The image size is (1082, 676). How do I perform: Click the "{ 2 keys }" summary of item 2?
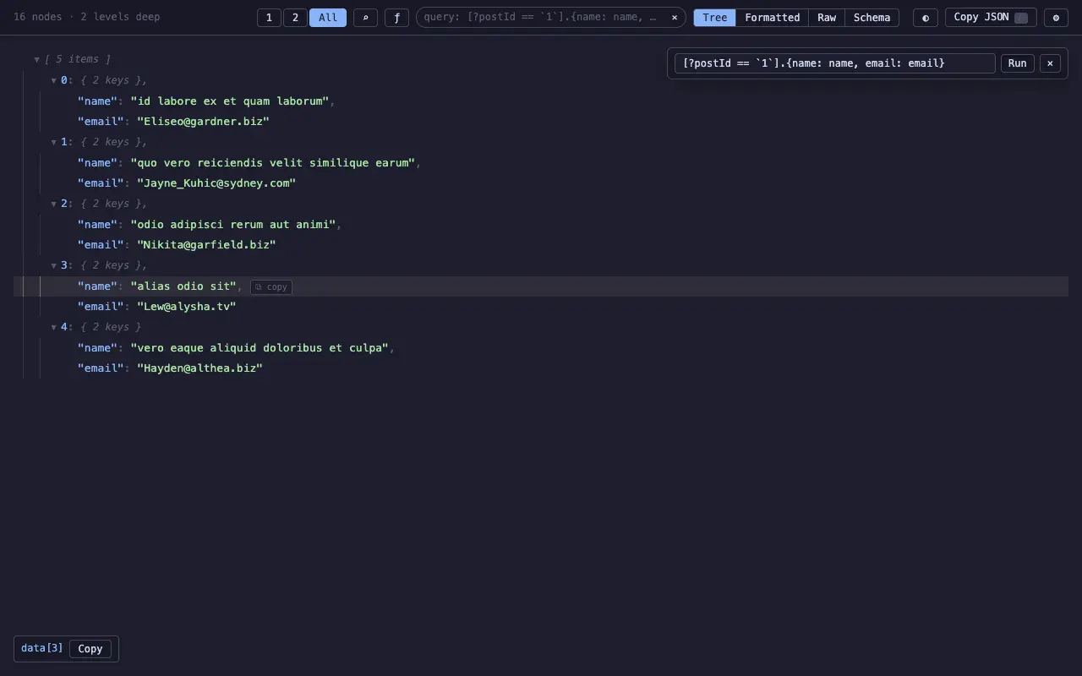111,204
